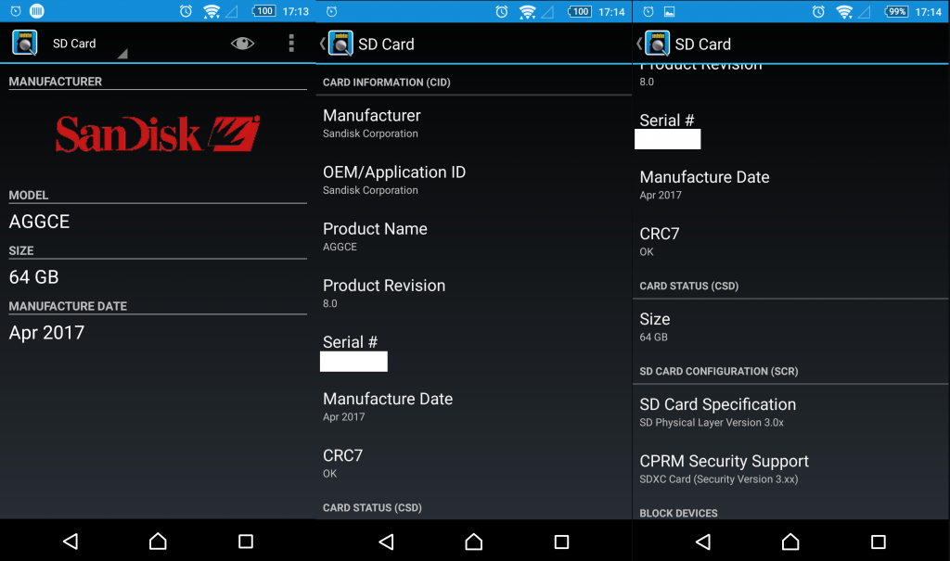Tap the alarm clock icon beside Wi-Fi at 17:13

click(186, 11)
